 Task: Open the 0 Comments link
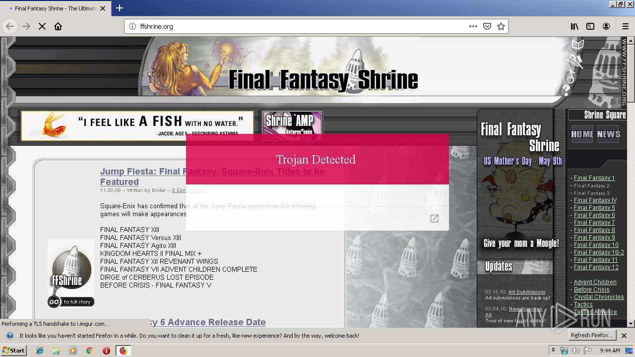pyautogui.click(x=188, y=190)
